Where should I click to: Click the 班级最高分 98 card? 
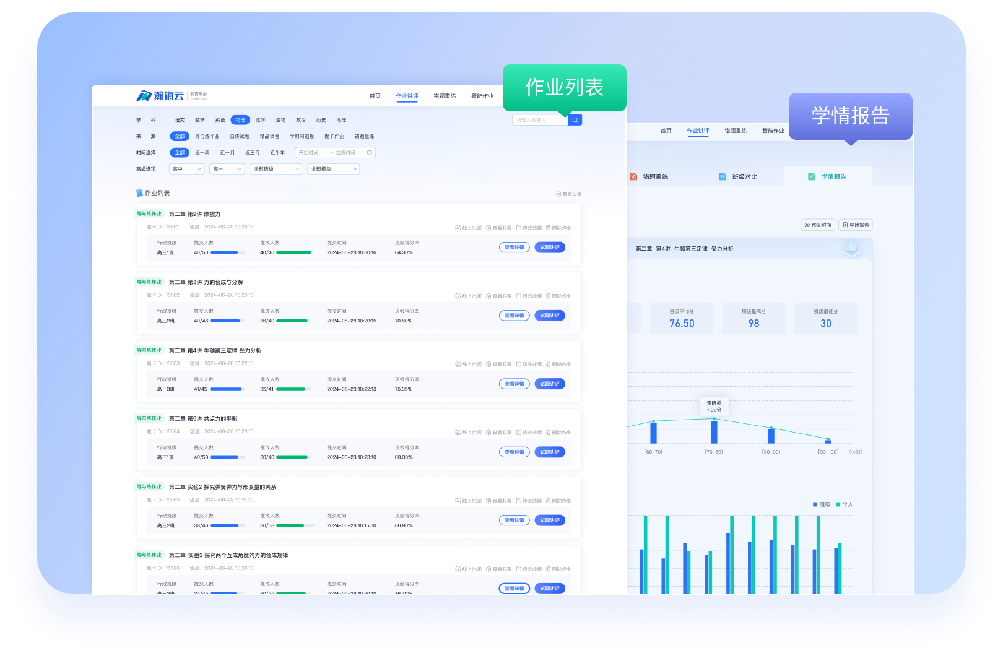pos(753,318)
